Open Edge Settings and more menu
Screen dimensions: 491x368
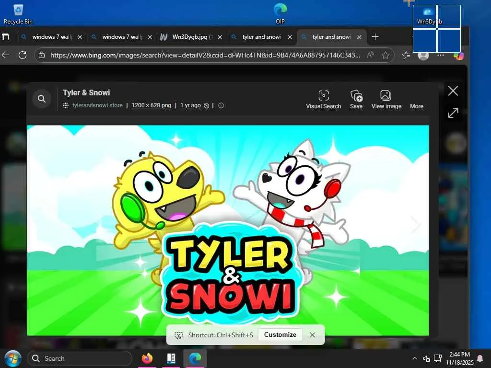(x=441, y=55)
